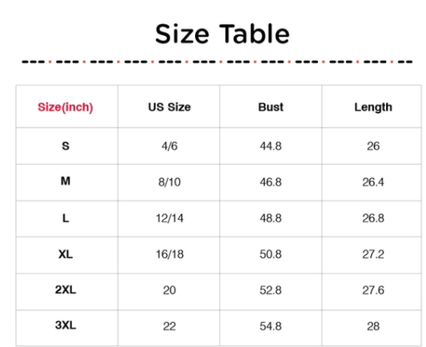426x347 pixels.
Task: Click length value 26.4
Action: point(373,181)
